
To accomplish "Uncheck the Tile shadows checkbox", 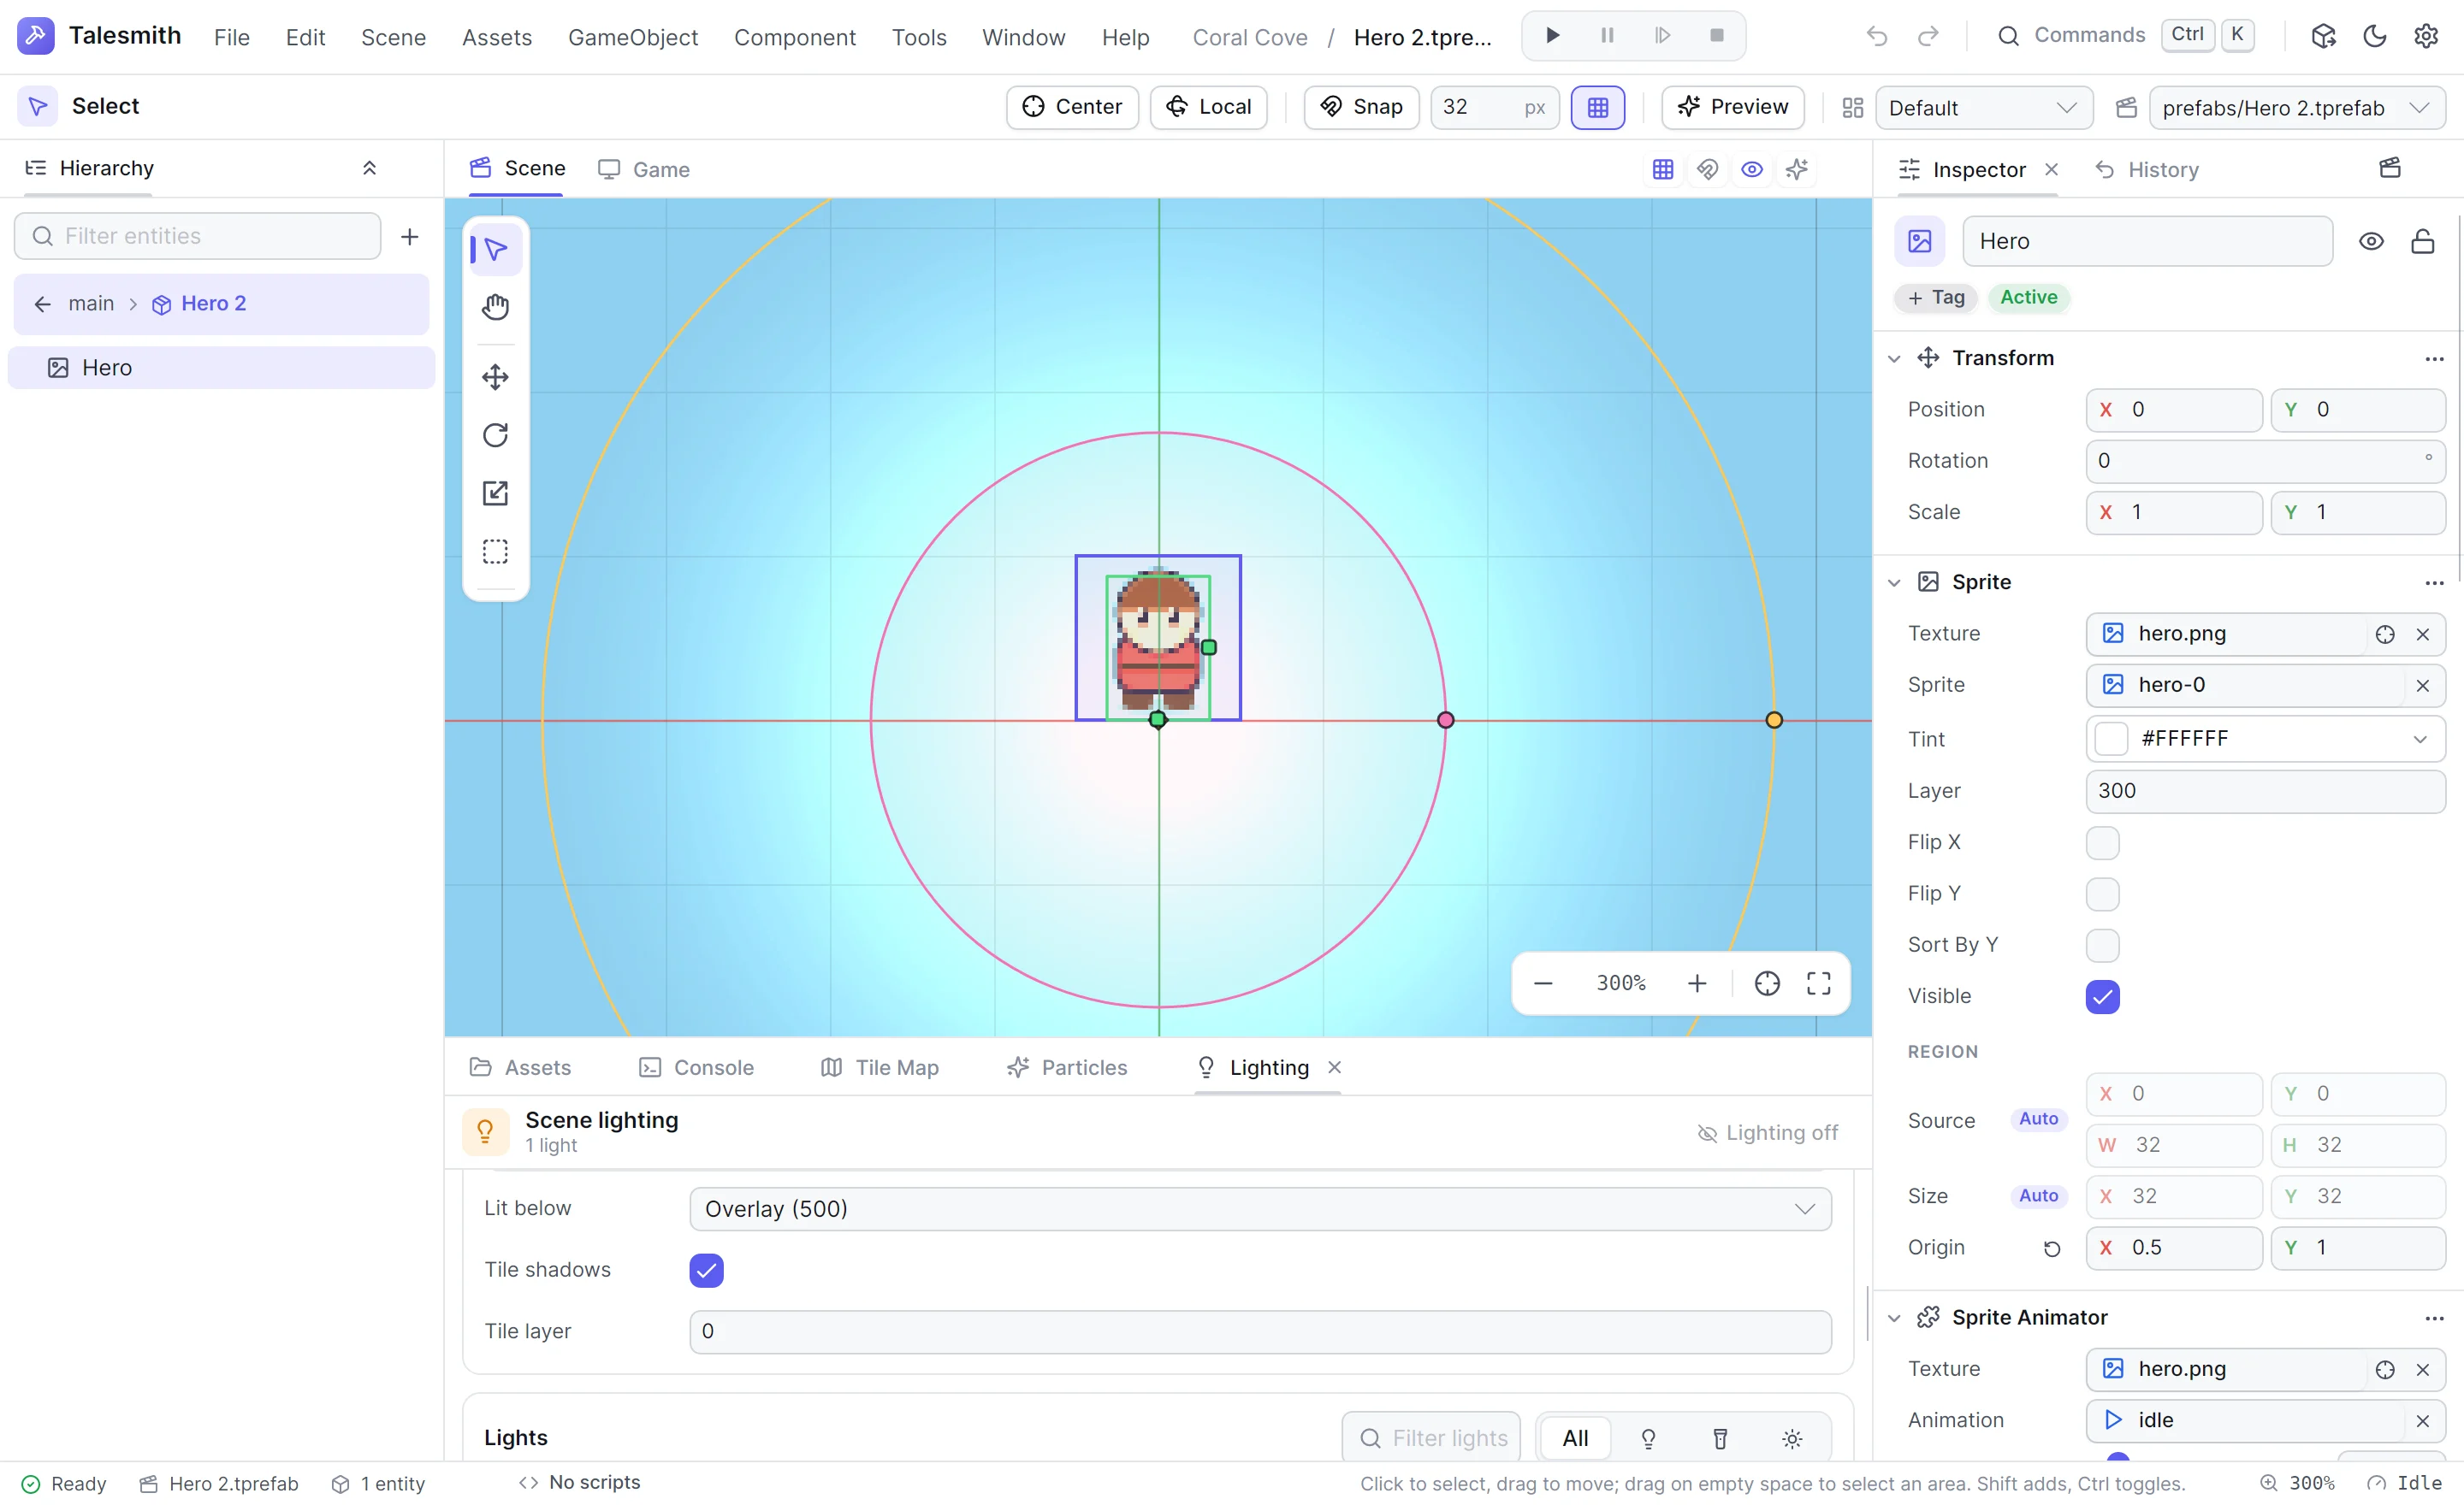I will 706,1270.
